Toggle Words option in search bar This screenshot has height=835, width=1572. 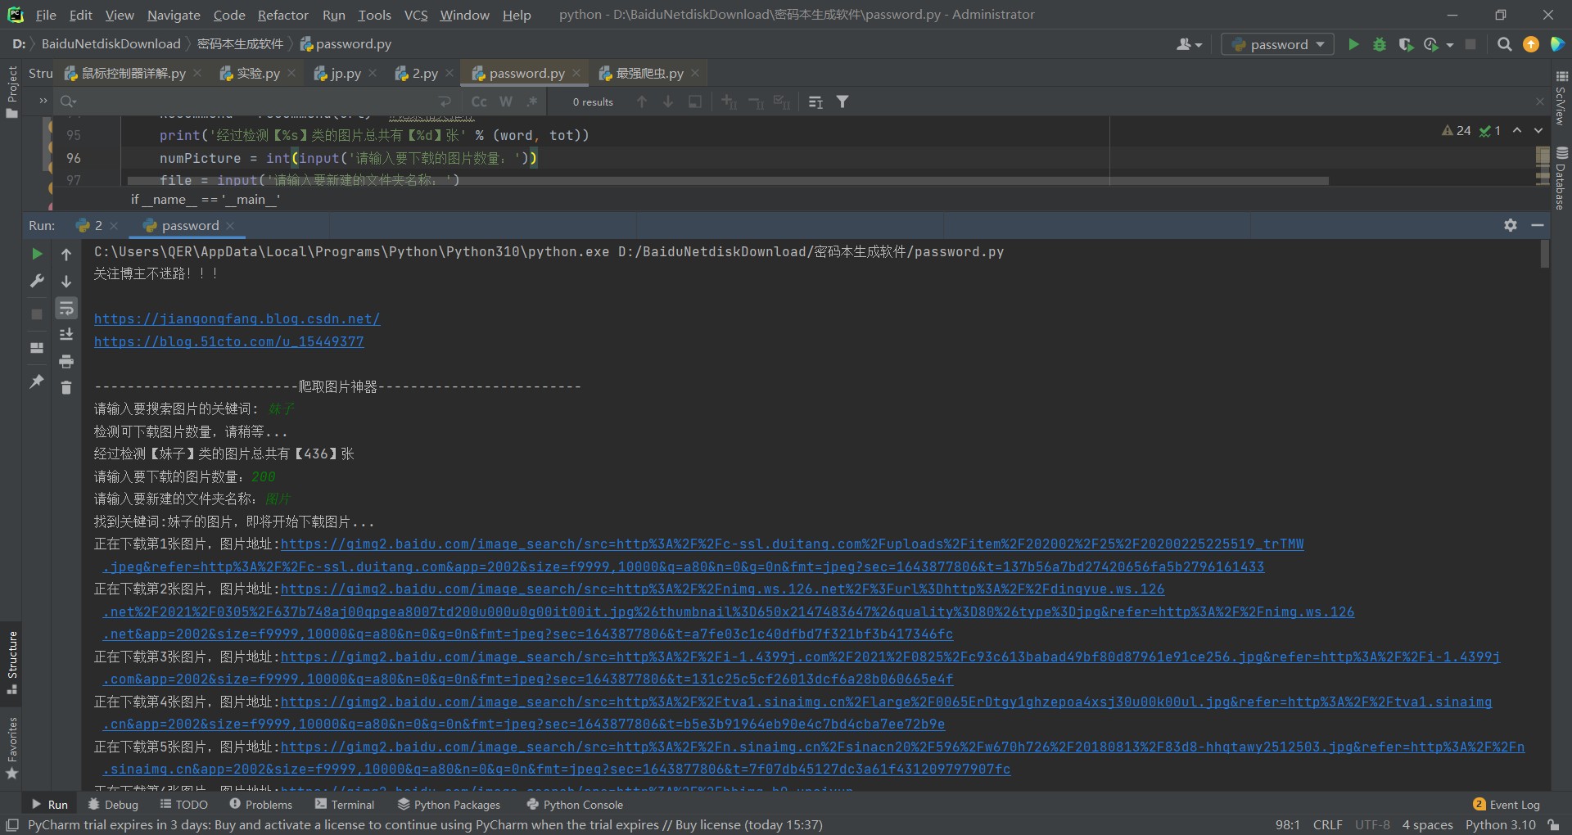point(506,102)
